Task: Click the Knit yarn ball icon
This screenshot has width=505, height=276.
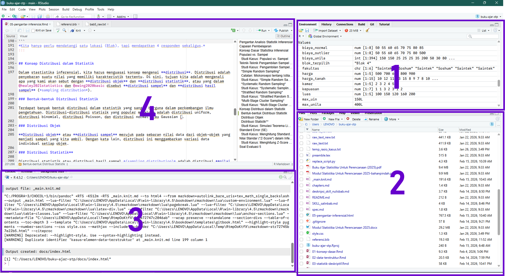Action: tap(73, 31)
